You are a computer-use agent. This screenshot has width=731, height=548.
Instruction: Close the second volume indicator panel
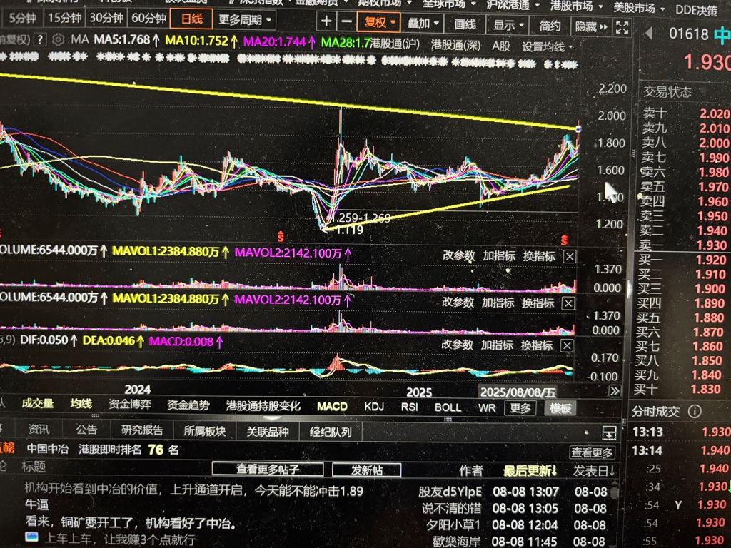click(x=568, y=304)
